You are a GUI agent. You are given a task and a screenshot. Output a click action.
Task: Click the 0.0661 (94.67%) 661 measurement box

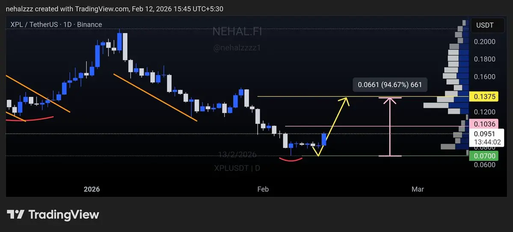tap(389, 85)
